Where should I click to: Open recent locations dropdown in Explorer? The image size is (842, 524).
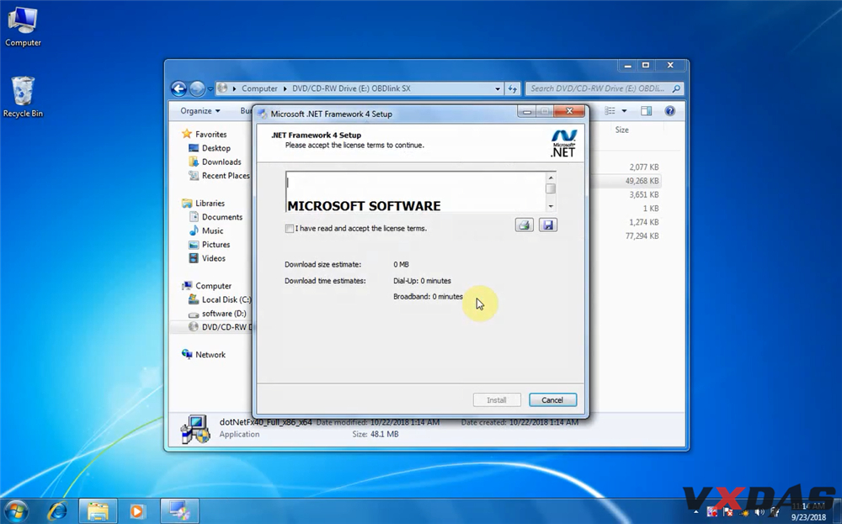click(x=210, y=89)
